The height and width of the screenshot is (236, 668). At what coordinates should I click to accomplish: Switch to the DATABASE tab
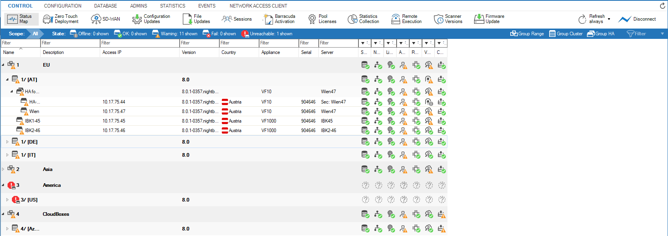[106, 6]
